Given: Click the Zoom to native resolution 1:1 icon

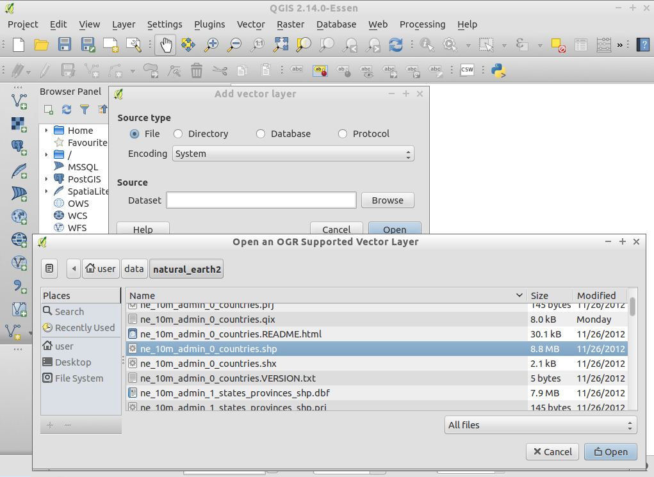Looking at the screenshot, I should 258,45.
